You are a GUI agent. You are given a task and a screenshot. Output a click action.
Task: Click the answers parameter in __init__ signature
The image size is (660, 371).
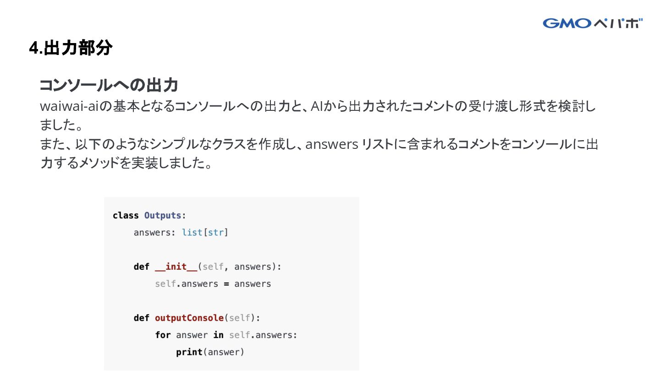click(x=253, y=267)
